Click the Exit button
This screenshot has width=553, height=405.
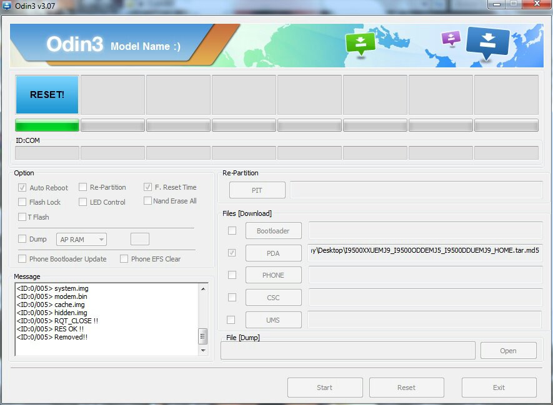(x=499, y=388)
